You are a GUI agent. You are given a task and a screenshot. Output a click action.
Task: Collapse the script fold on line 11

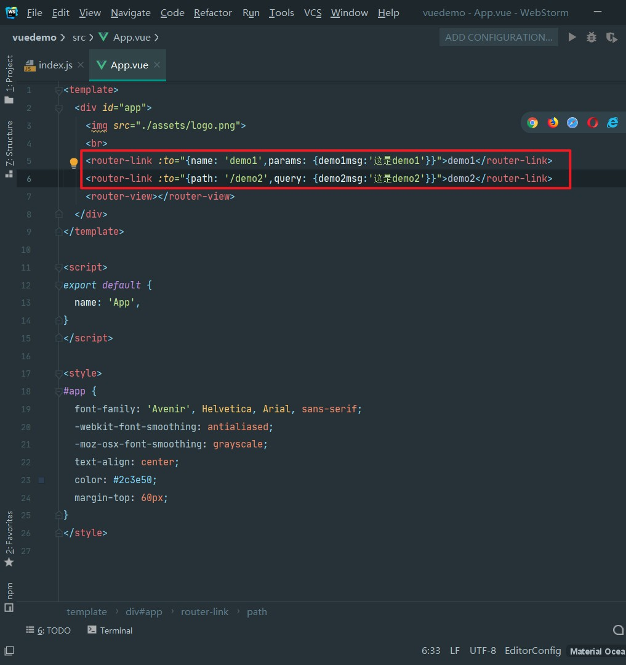(59, 267)
